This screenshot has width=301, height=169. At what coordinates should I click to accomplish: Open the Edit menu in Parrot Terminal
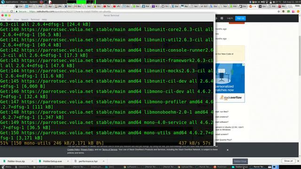pyautogui.click(x=9, y=20)
